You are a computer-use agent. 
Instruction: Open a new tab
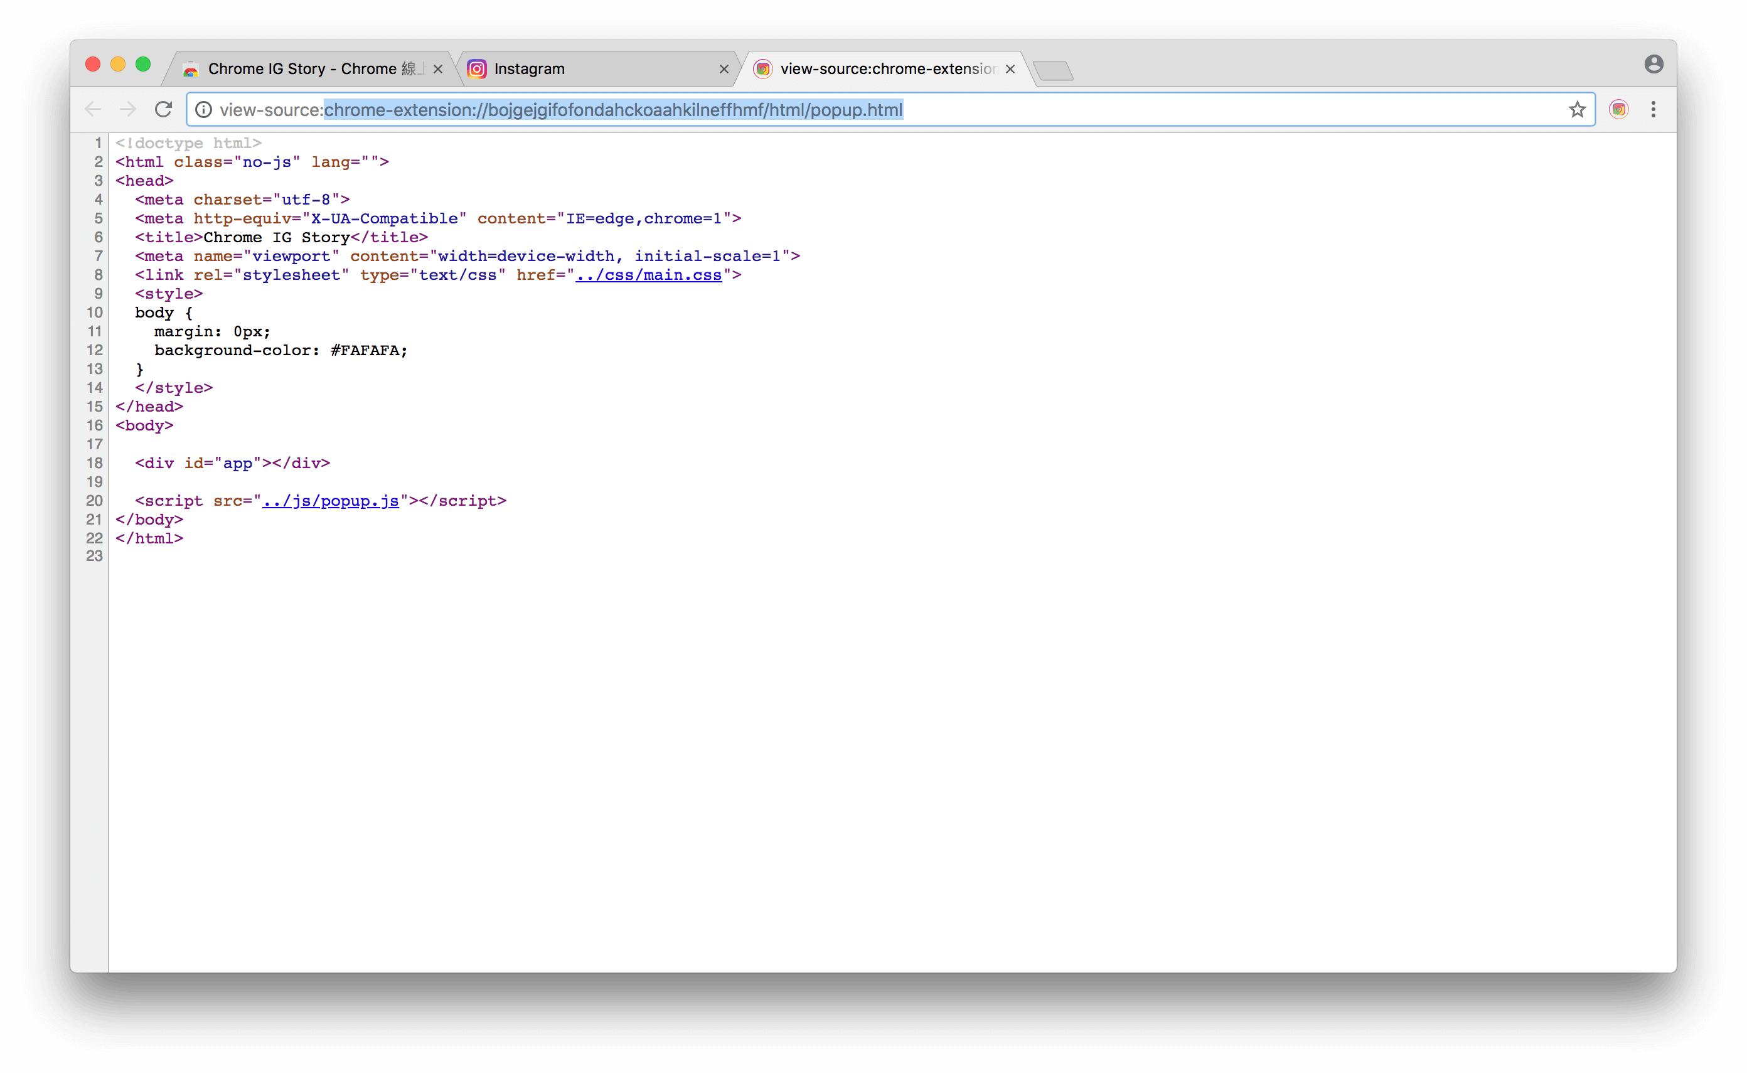pyautogui.click(x=1052, y=70)
